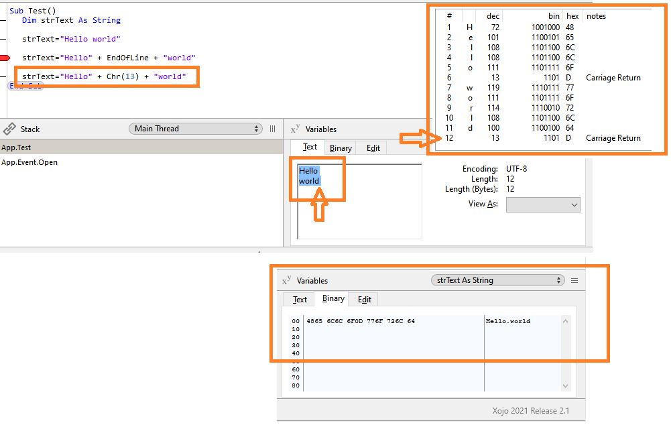
Task: Click the xy Variables icon in lower panel
Action: click(x=287, y=280)
